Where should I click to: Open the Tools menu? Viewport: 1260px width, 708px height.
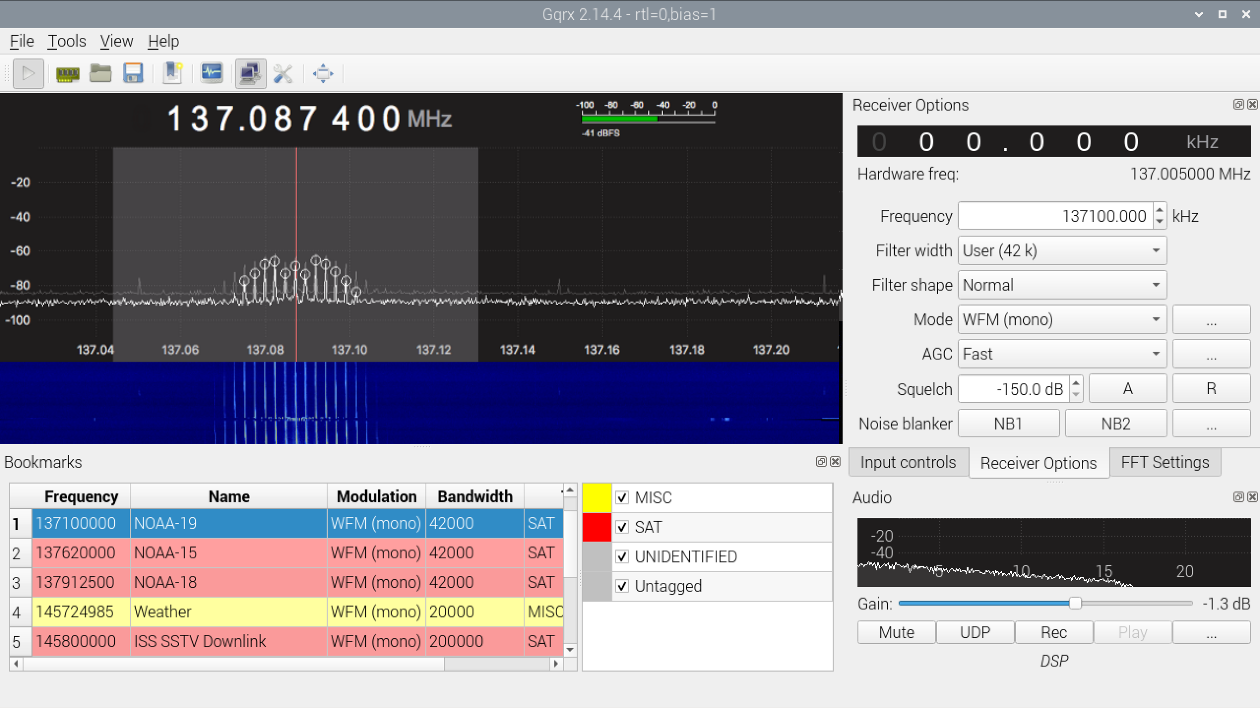[66, 41]
